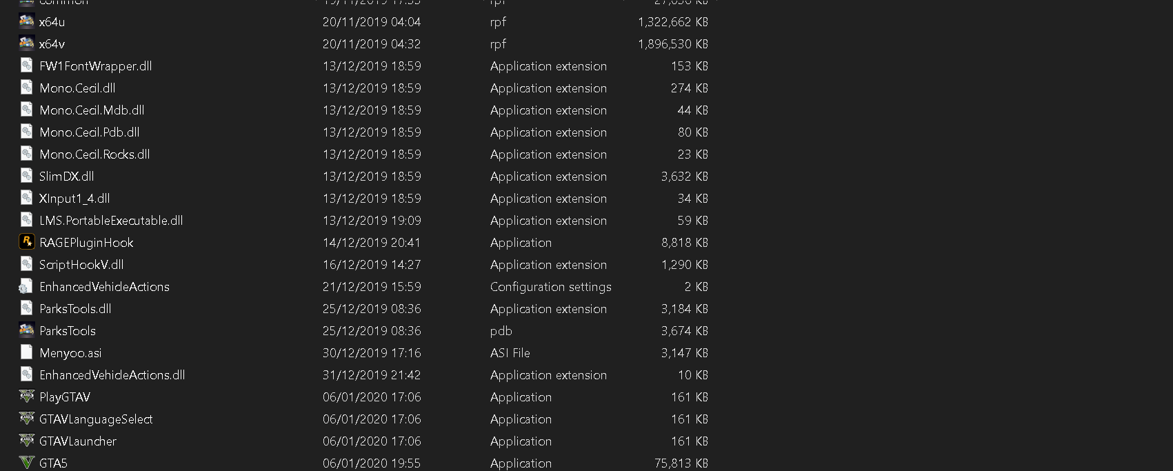
Task: Select the EnhancedVehicleActions.dll file name
Action: [x=112, y=375]
